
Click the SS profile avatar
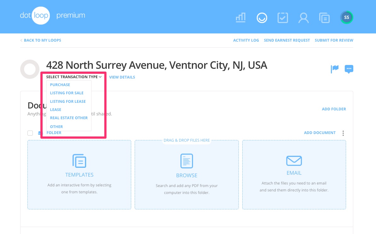tap(346, 18)
